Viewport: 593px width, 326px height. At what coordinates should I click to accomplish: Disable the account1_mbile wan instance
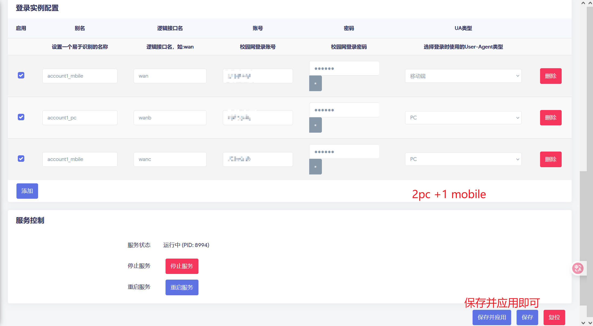click(21, 76)
